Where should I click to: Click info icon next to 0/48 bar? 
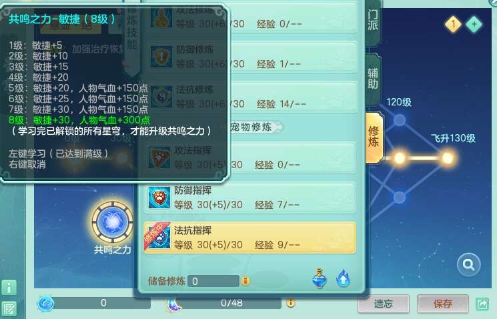coord(290,303)
